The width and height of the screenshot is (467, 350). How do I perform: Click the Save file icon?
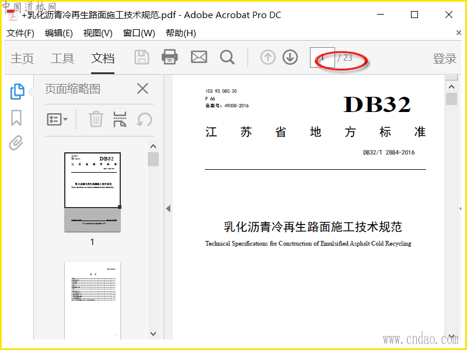point(142,57)
